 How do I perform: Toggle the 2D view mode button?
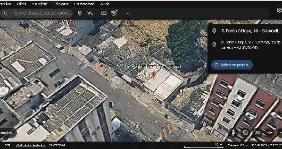(x=257, y=133)
